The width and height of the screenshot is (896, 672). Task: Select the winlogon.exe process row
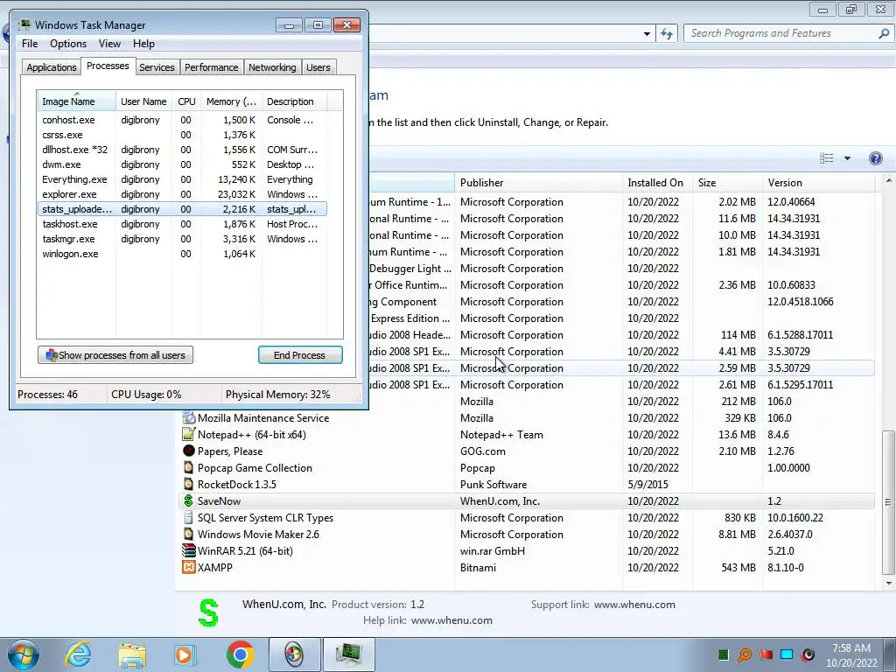coord(182,254)
